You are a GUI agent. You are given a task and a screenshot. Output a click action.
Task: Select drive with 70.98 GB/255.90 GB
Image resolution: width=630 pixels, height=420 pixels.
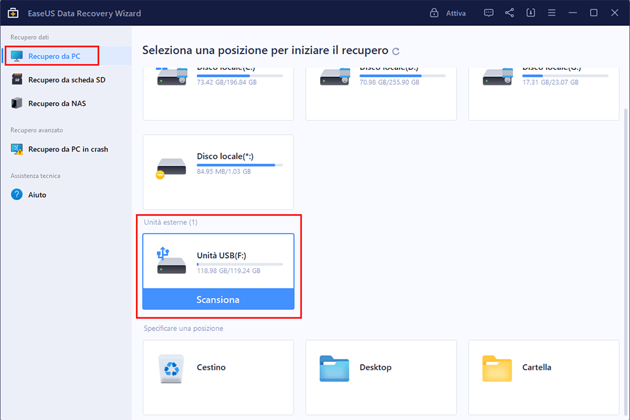[381, 94]
